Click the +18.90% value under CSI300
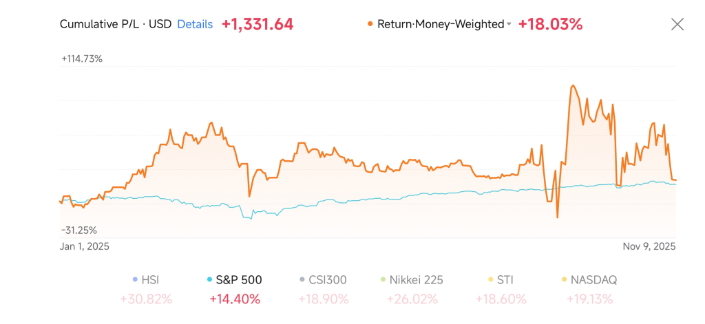Viewport: 705px width, 324px height. (323, 299)
